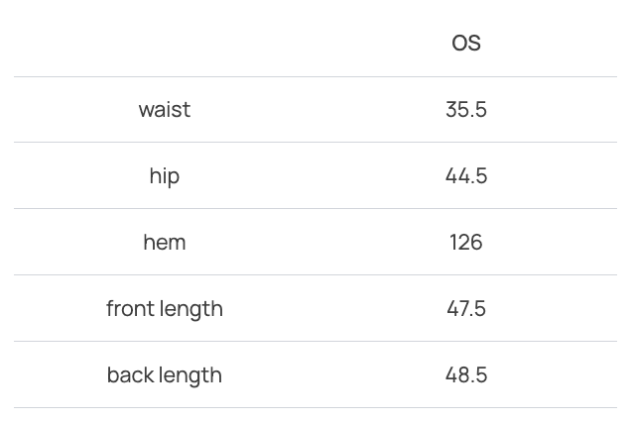Image resolution: width=633 pixels, height=422 pixels.
Task: Select the hip row label
Action: [x=165, y=175]
